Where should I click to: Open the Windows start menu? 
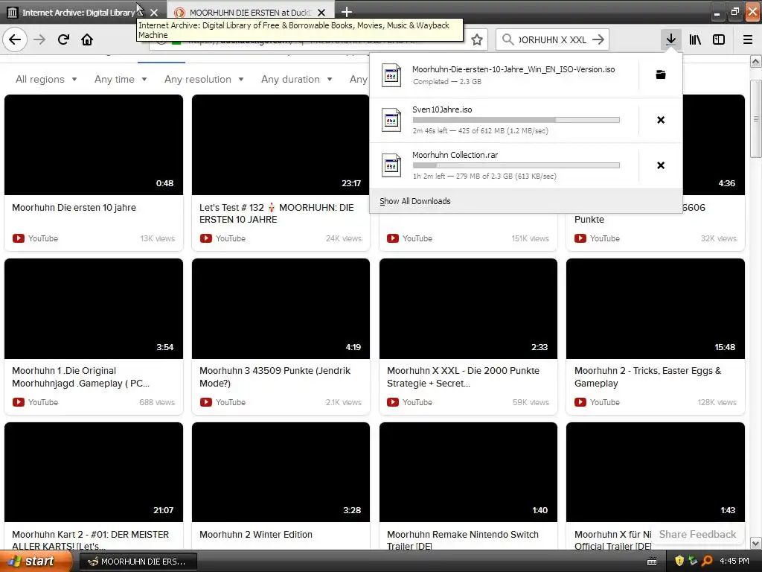(35, 562)
